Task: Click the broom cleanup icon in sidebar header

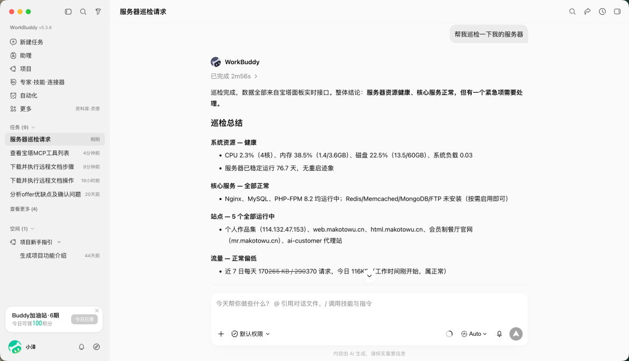Action: [x=98, y=12]
